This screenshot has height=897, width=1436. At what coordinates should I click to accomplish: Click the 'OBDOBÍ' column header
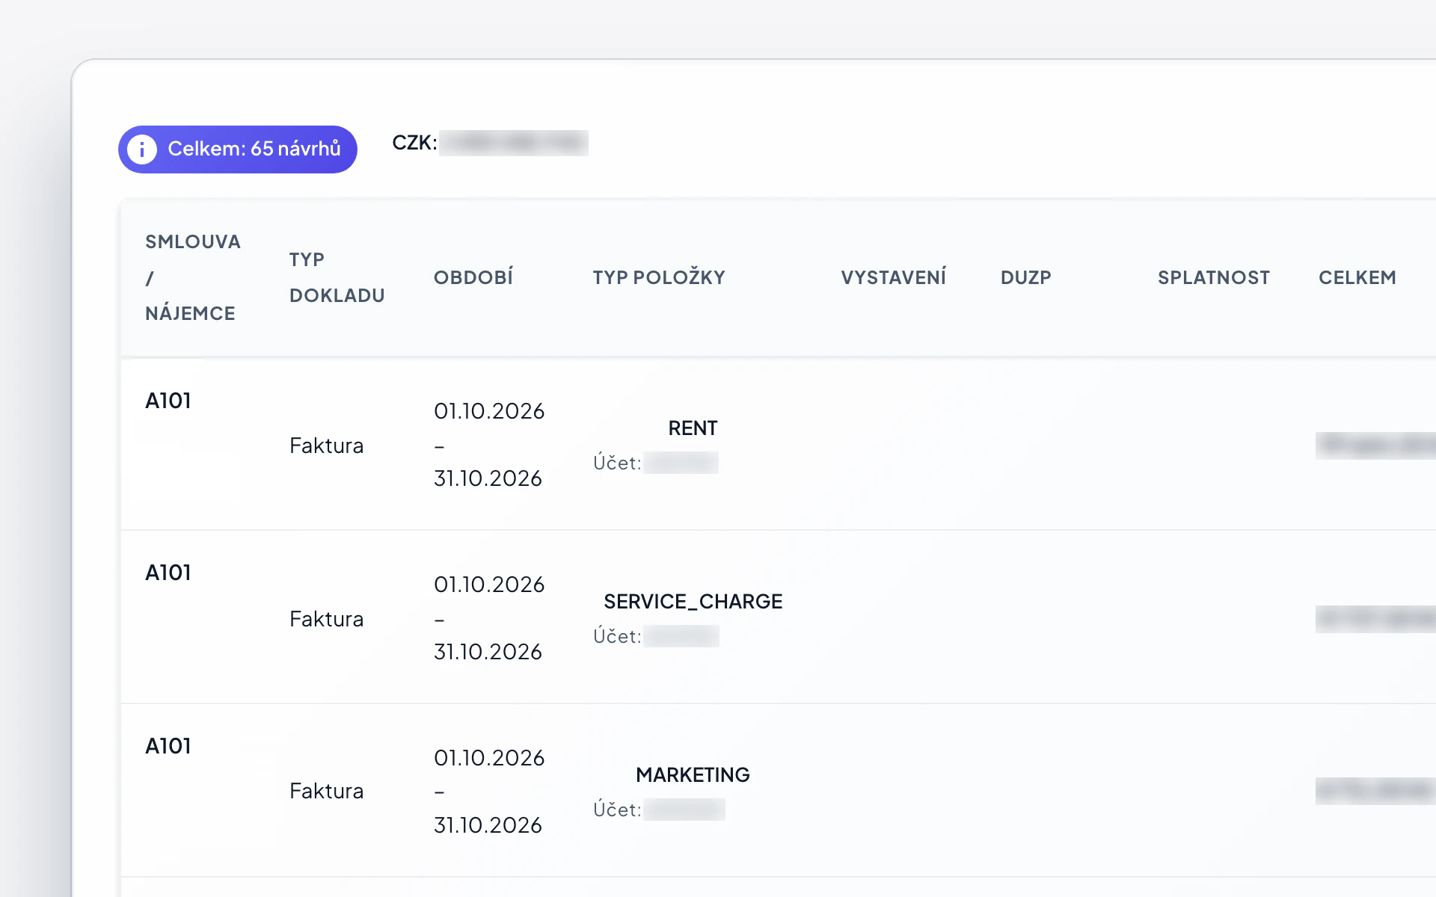click(x=473, y=277)
